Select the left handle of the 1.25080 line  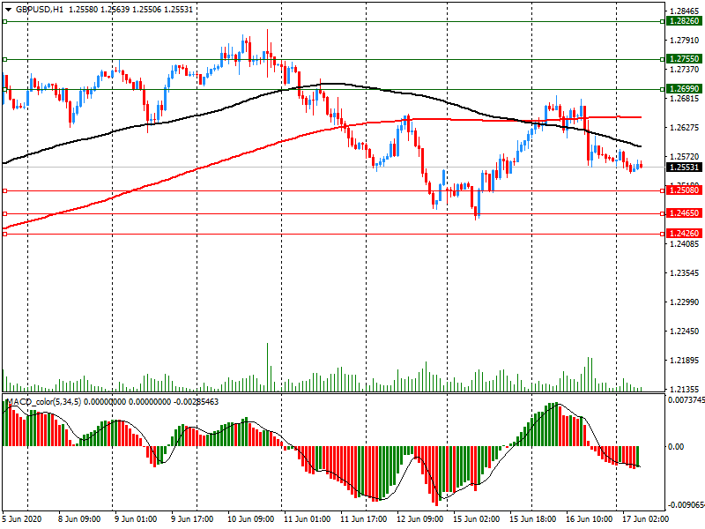pyautogui.click(x=5, y=190)
